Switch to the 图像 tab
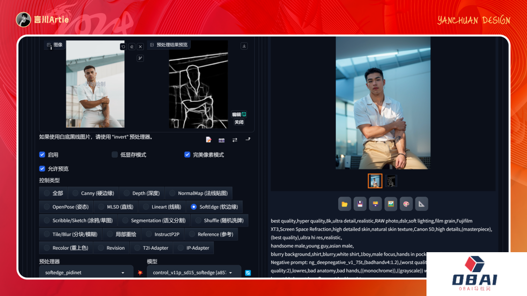The image size is (527, 296). pos(55,45)
